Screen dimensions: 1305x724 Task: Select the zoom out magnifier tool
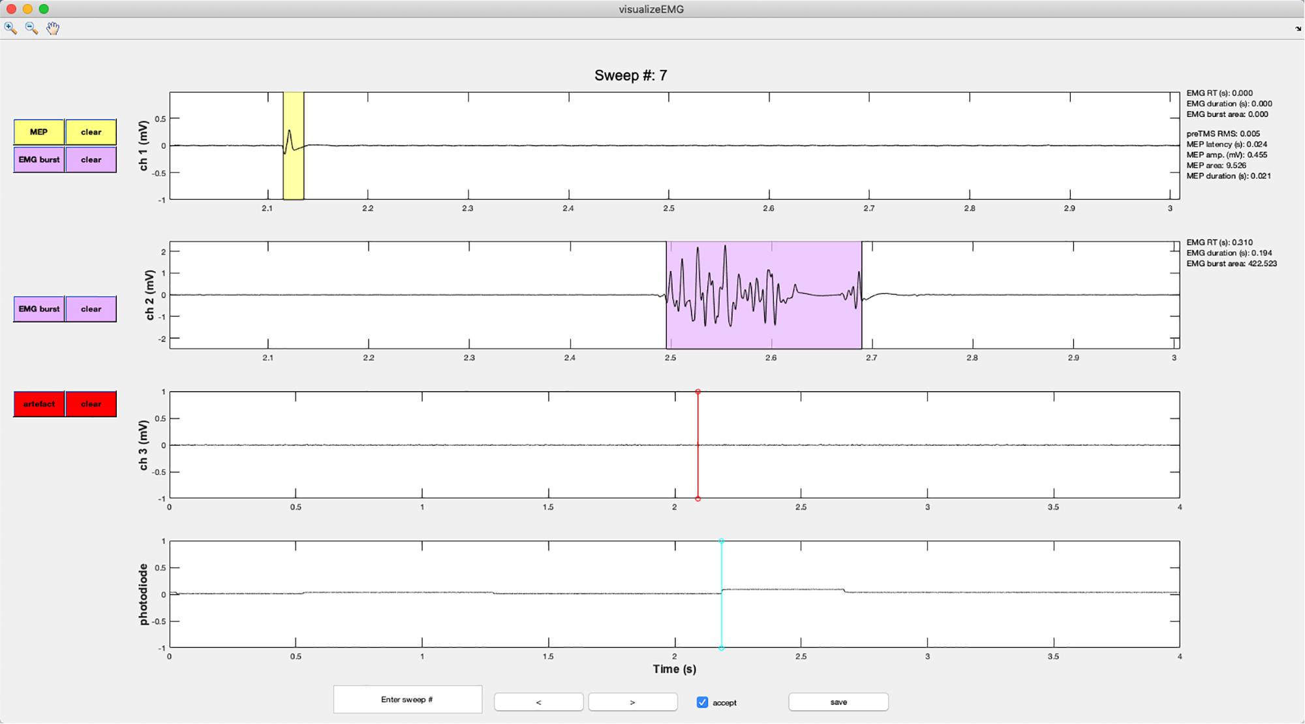click(31, 28)
